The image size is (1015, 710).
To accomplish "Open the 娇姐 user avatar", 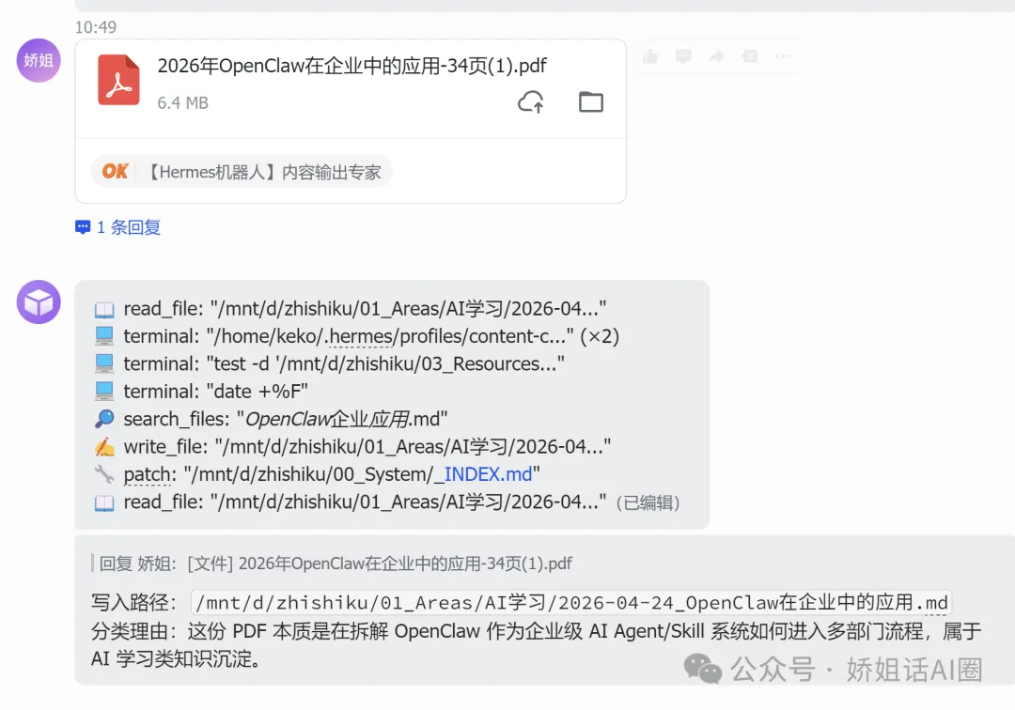I will tap(38, 60).
